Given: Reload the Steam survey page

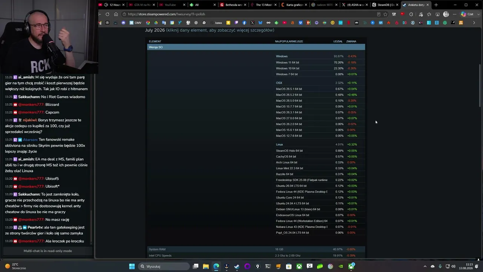Looking at the screenshot, I should [108, 14].
